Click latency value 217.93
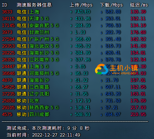Viewport: 154px width, 139px height. (138, 108)
